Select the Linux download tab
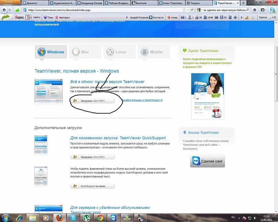 click(x=120, y=52)
